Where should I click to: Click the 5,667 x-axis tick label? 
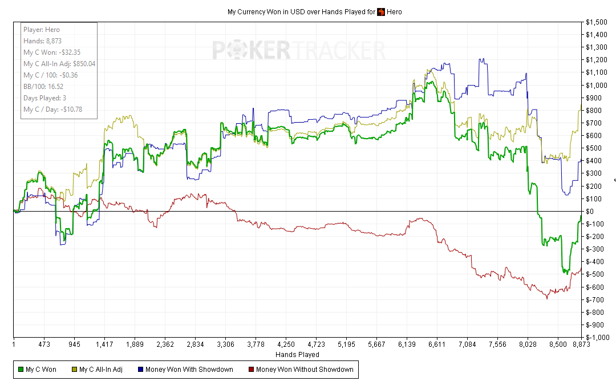(x=376, y=345)
